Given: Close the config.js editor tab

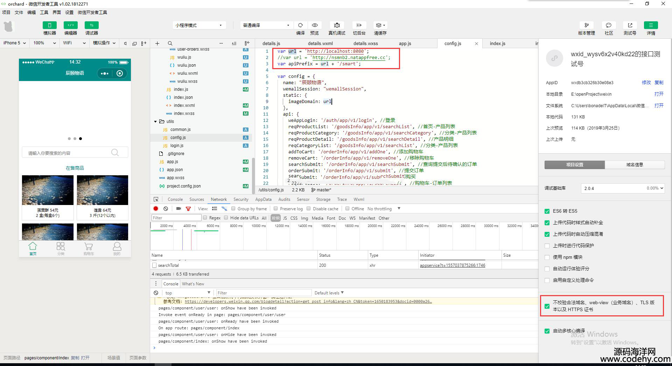Looking at the screenshot, I should click(x=476, y=44).
